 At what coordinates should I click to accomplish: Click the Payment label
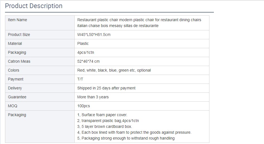tap(16, 79)
